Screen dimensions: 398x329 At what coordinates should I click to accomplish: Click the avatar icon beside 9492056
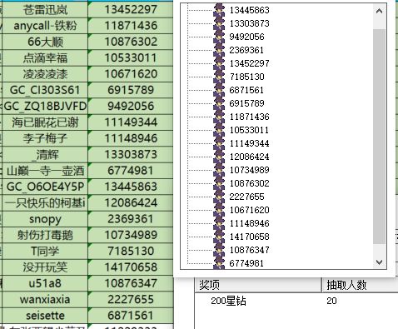point(219,37)
